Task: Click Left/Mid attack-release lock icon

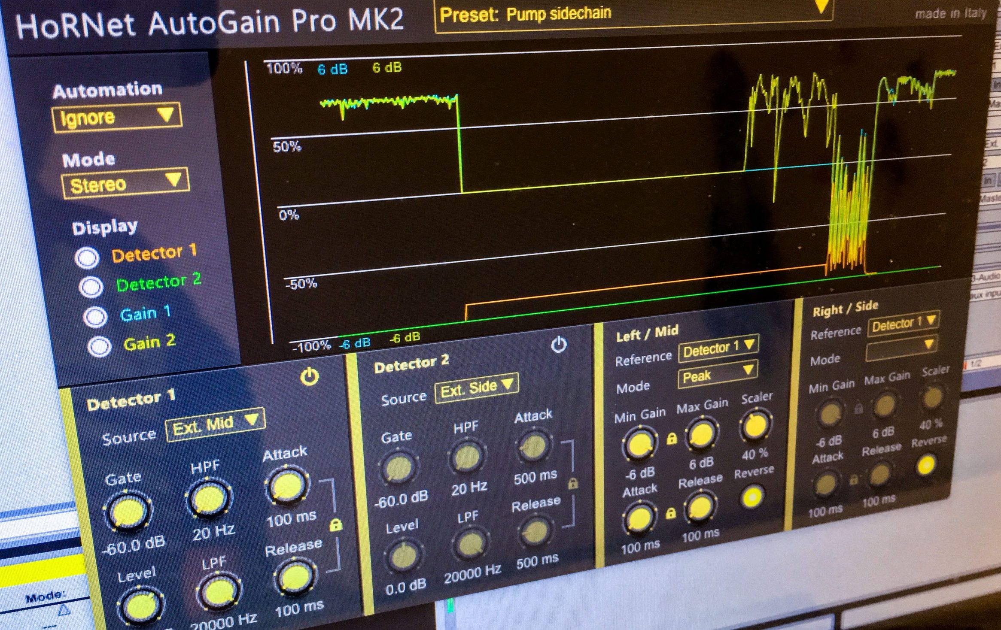Action: (x=670, y=513)
